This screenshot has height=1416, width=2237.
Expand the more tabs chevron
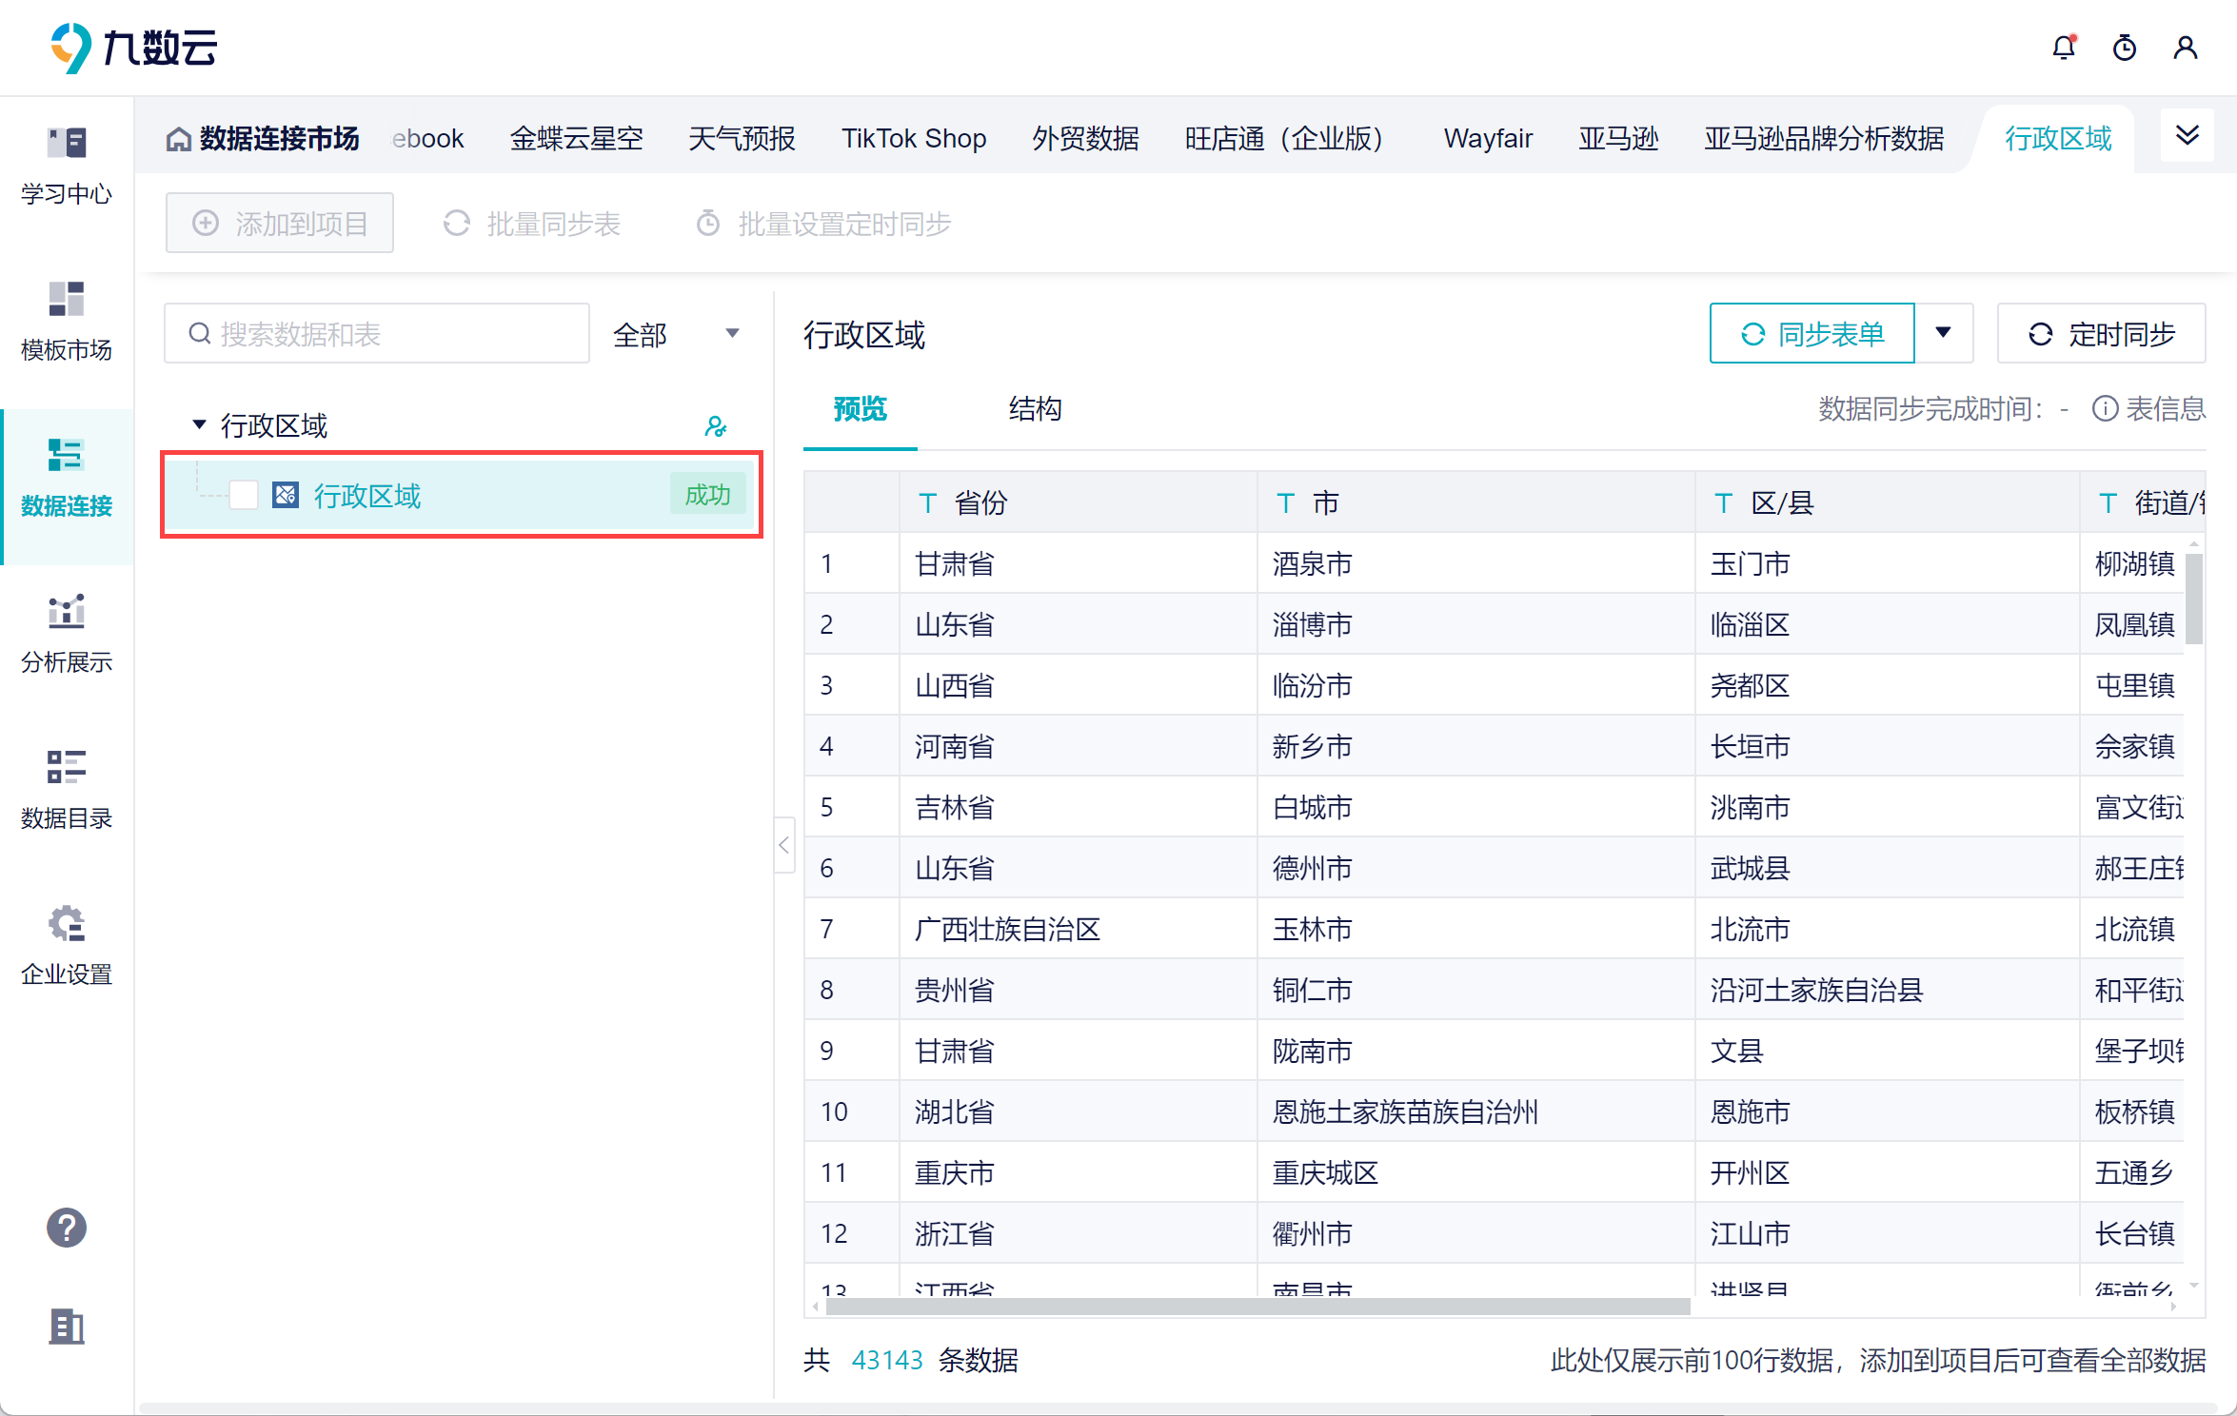pos(2187,136)
